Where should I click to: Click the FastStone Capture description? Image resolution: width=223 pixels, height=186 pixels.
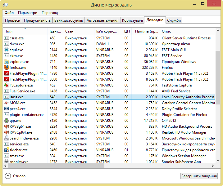point(177,85)
